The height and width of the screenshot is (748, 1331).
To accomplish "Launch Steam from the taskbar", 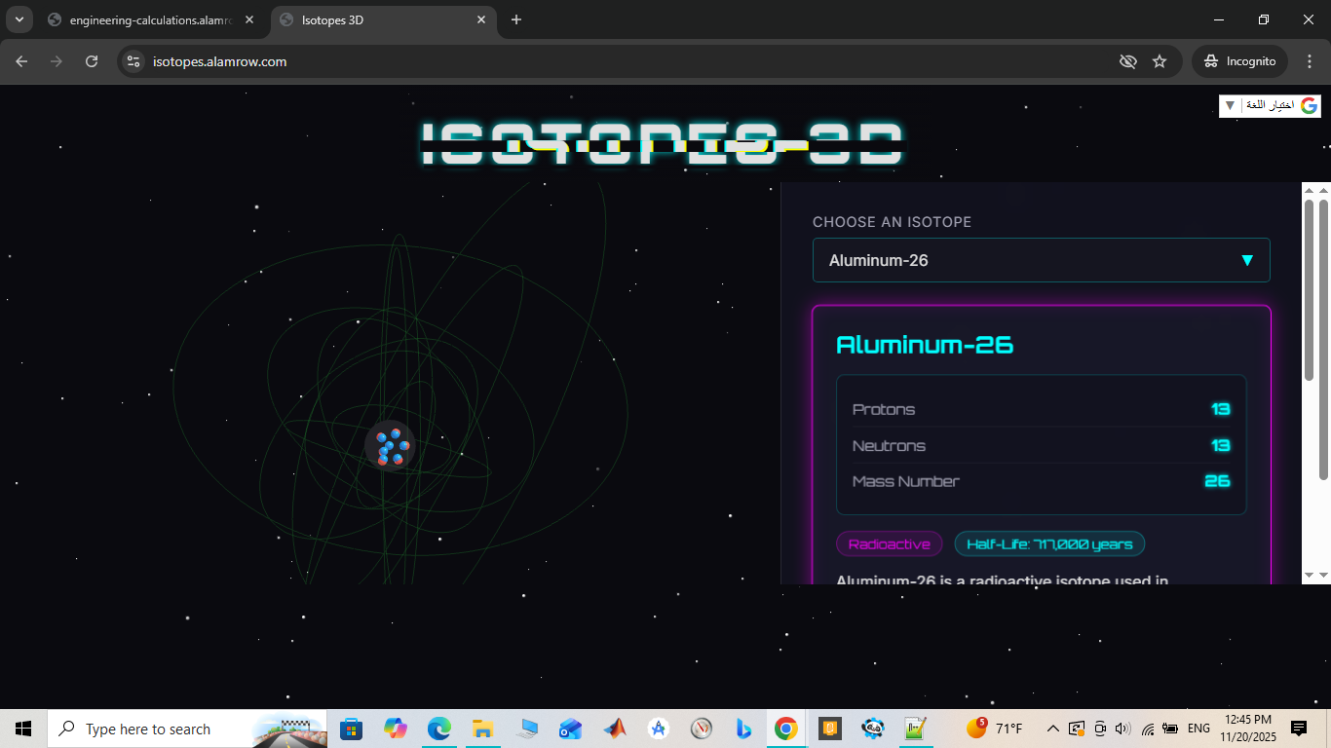I will (873, 729).
